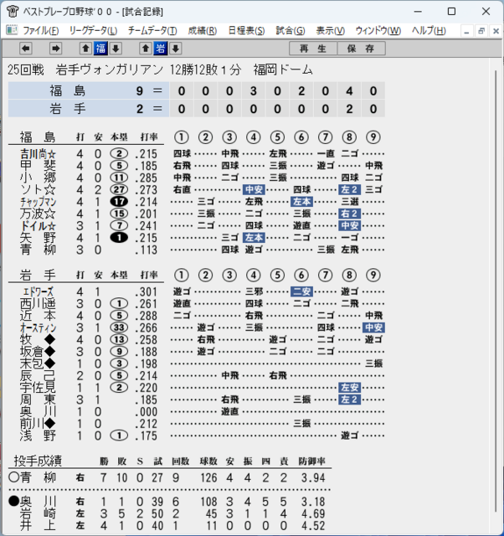Click stadium name 福岡ドーム
This screenshot has width=504, height=536.
pyautogui.click(x=283, y=70)
